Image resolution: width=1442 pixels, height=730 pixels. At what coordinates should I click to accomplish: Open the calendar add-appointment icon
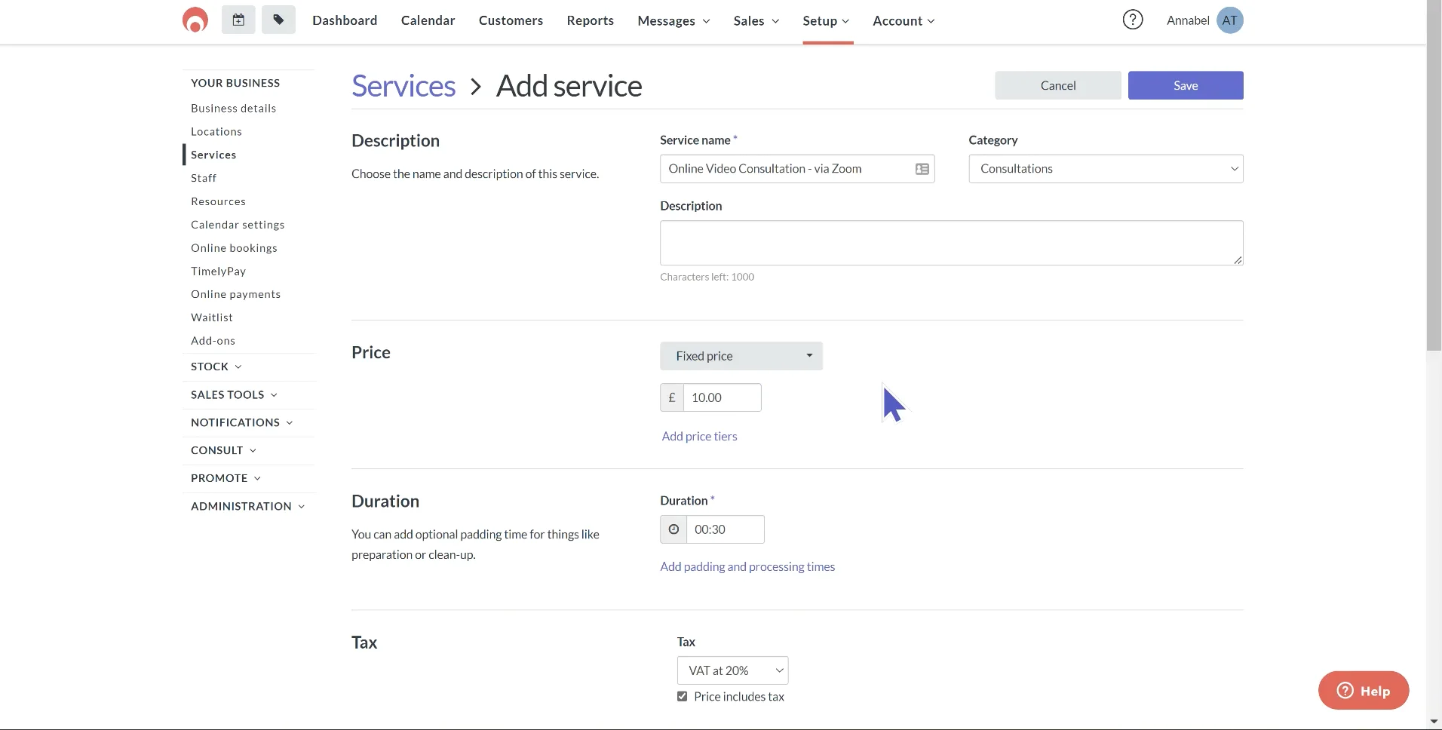coord(238,20)
